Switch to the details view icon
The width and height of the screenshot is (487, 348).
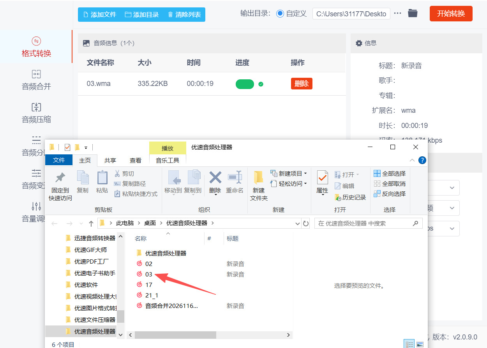click(409, 344)
